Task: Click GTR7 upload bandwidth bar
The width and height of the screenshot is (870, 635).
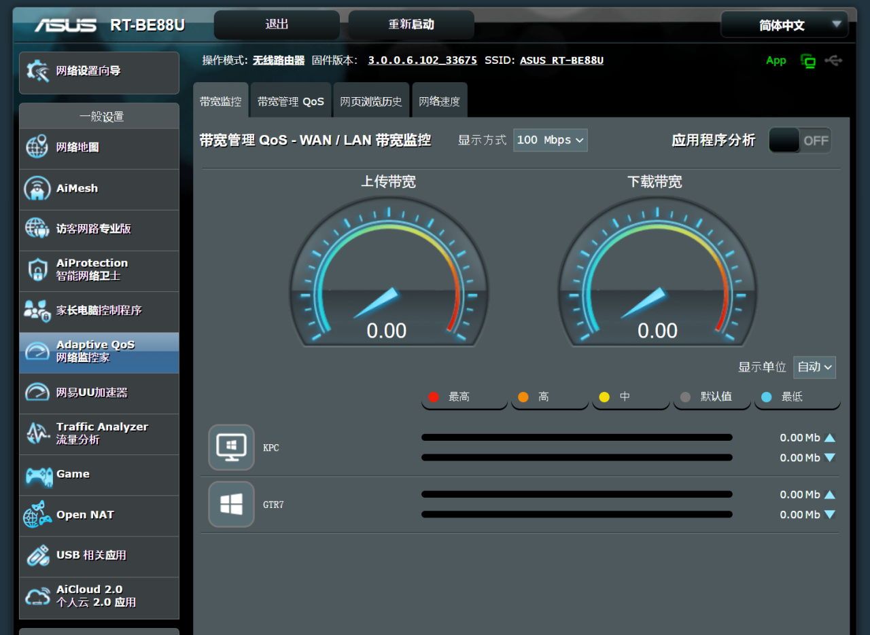Action: (x=577, y=494)
